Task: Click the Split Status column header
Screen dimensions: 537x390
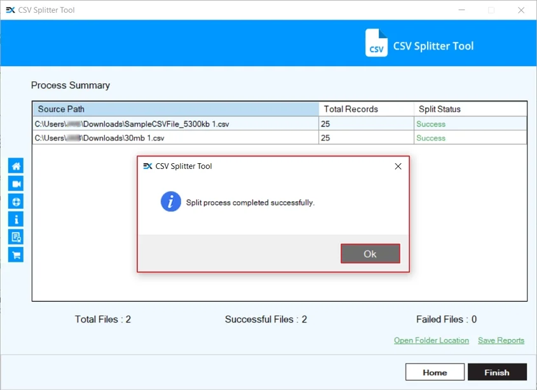Action: coord(470,109)
